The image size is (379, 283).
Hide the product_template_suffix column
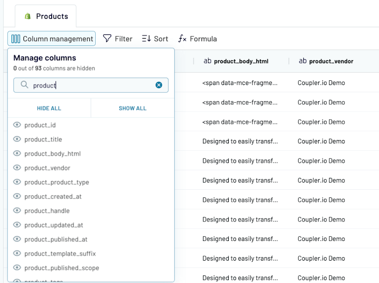coord(17,253)
